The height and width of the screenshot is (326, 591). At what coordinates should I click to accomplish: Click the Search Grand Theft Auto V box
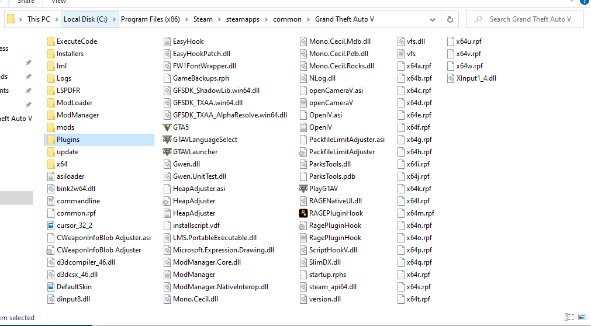click(525, 19)
